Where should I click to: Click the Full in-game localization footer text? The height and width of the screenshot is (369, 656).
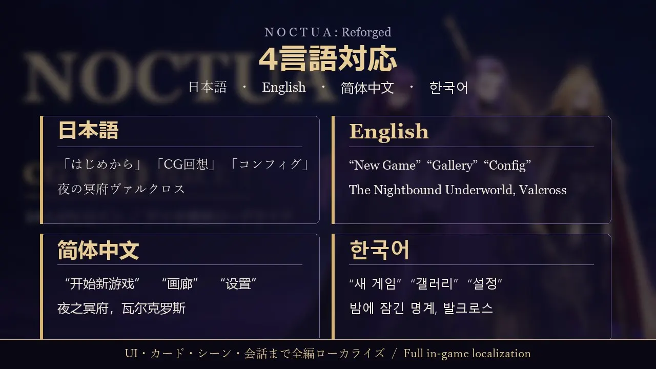pos(467,354)
